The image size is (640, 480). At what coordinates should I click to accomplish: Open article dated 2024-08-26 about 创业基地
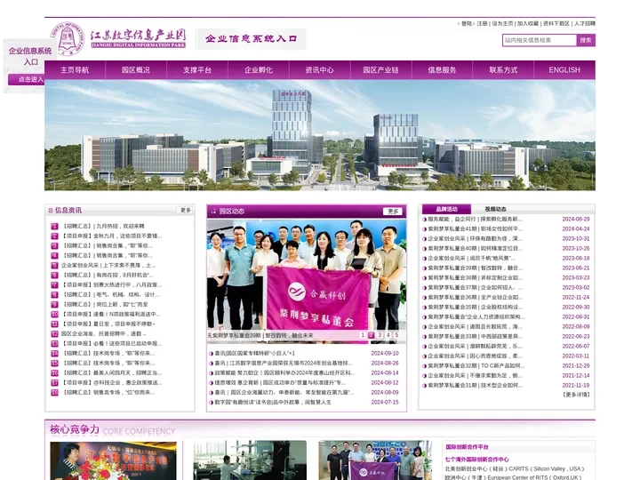click(284, 364)
